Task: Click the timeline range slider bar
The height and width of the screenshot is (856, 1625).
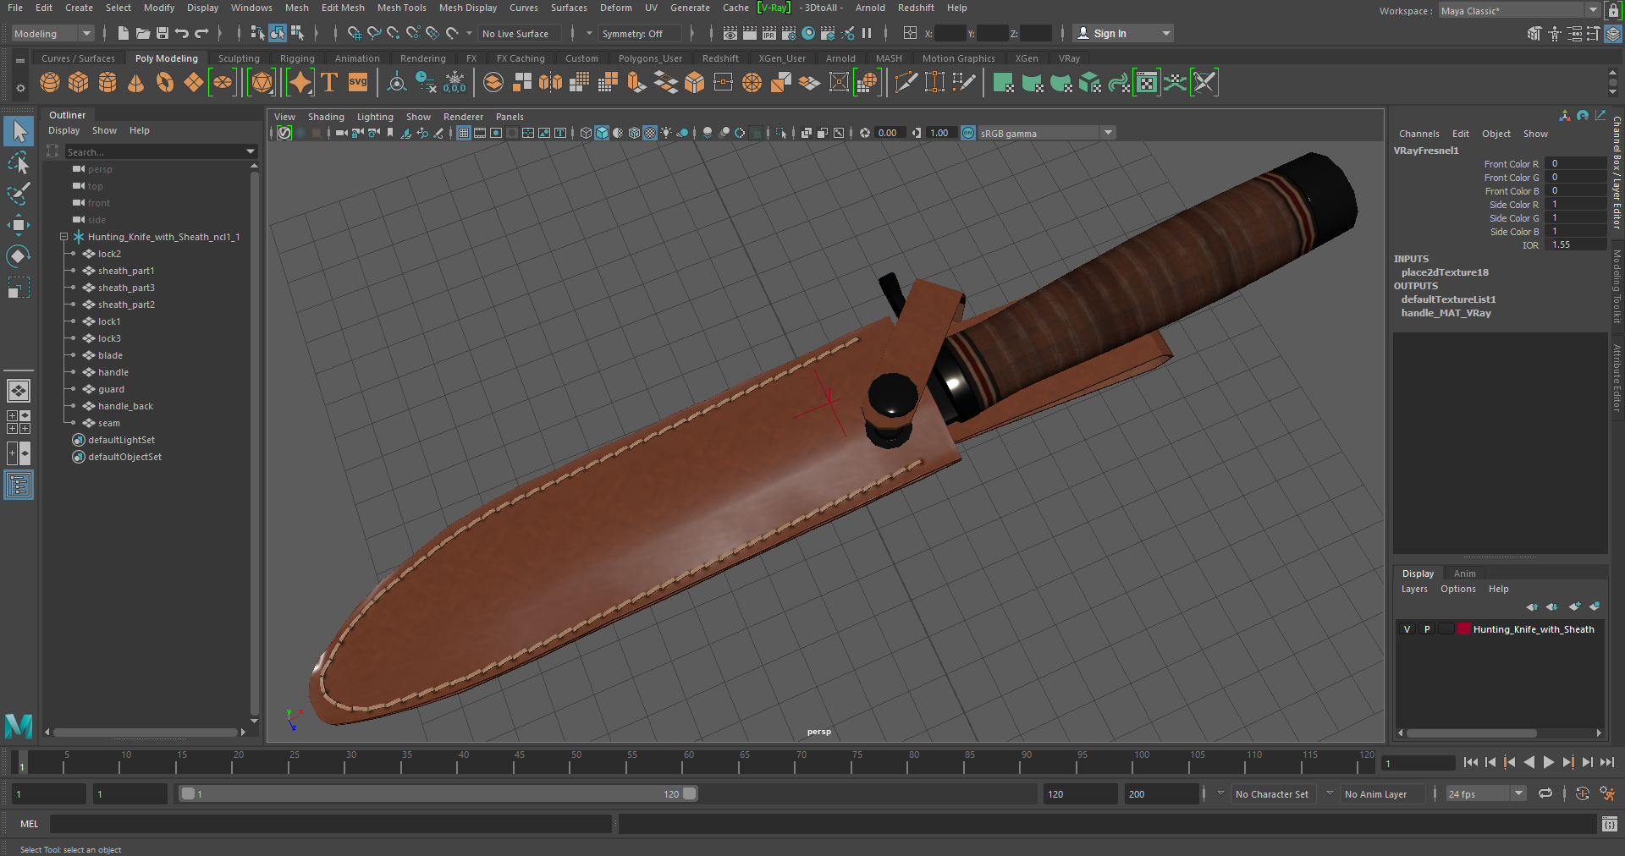Action: [438, 793]
